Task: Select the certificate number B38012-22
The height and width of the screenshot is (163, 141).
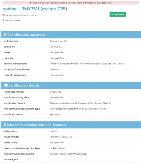Action: pos(56,92)
